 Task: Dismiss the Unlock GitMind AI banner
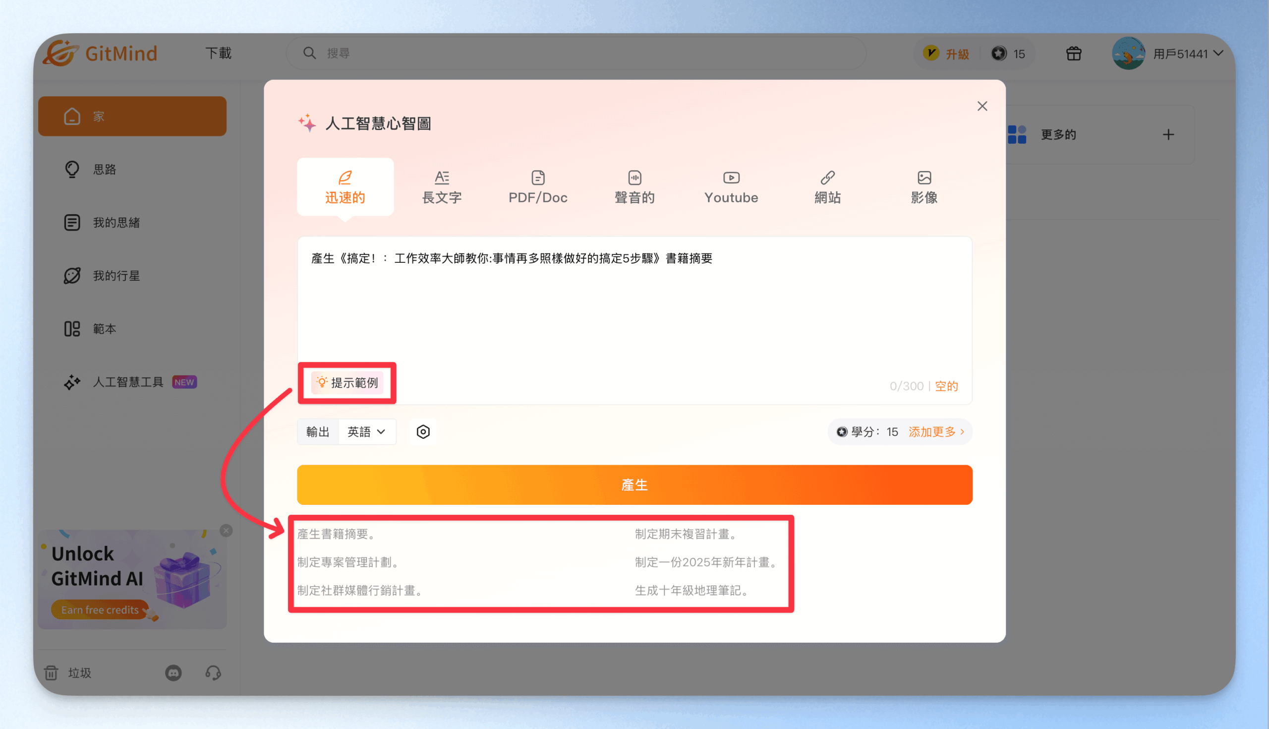pyautogui.click(x=226, y=530)
